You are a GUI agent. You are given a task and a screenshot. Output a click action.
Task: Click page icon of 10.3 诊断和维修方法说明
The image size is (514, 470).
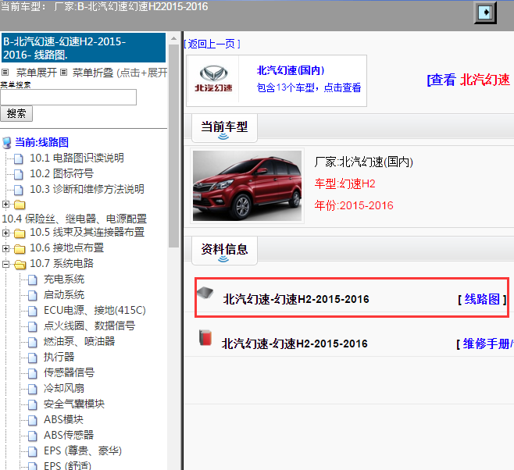(19, 190)
